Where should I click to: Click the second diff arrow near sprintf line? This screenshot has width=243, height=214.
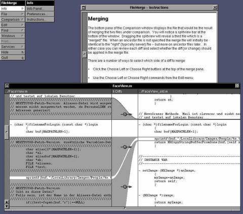click(x=126, y=147)
